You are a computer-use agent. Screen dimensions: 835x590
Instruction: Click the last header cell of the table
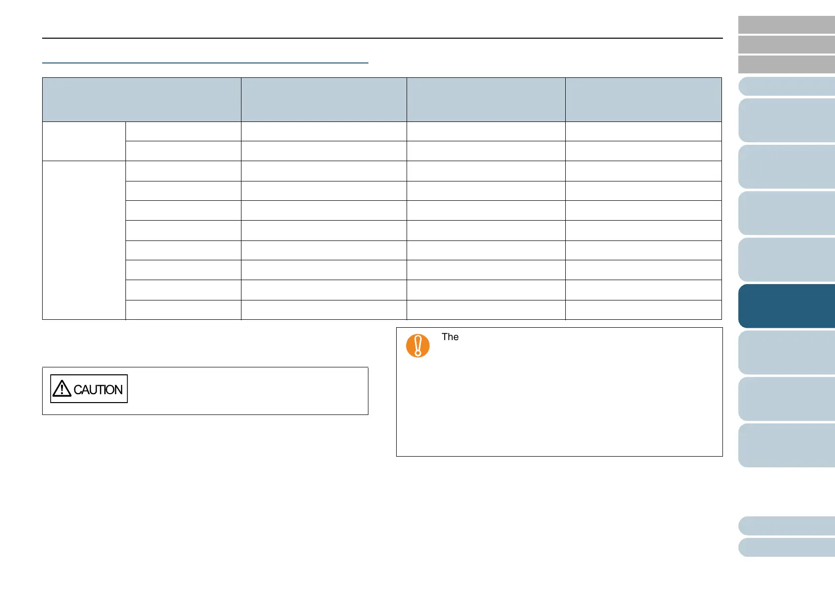point(643,99)
